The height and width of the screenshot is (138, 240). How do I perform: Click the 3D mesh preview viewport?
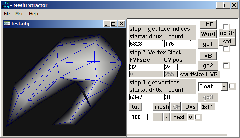(64, 82)
